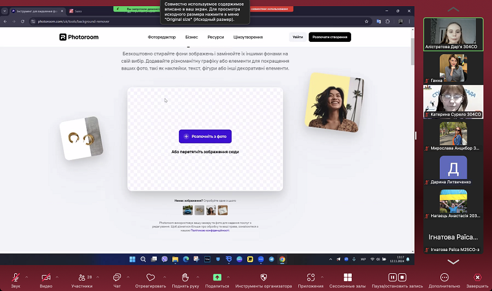This screenshot has height=291, width=492.
Task: Open Windows Start button in shared taskbar
Action: [x=132, y=259]
